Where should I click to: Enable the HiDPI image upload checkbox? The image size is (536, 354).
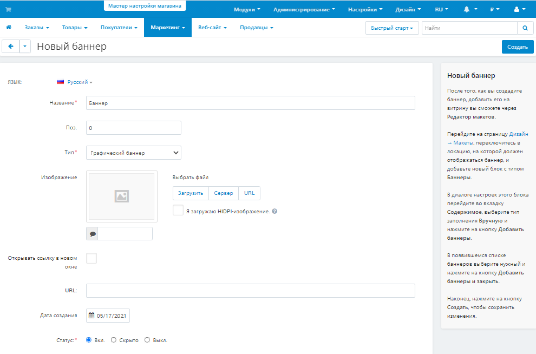(x=178, y=211)
